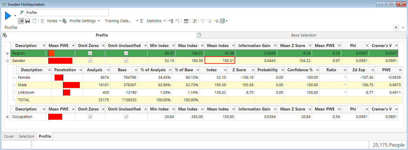The width and height of the screenshot is (408, 150).
Task: Click the page icon beside Base Selection
Action: (199, 35)
